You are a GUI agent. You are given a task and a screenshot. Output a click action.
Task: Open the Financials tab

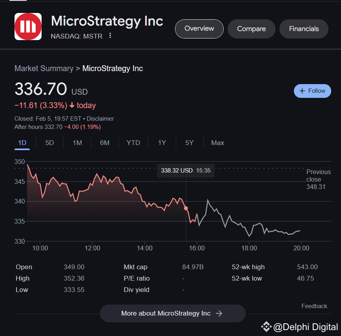[304, 29]
